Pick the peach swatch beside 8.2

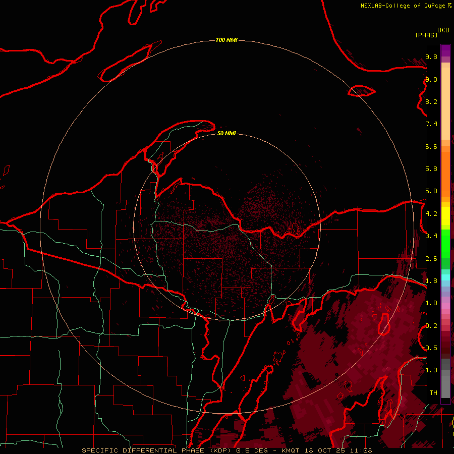[x=445, y=103]
